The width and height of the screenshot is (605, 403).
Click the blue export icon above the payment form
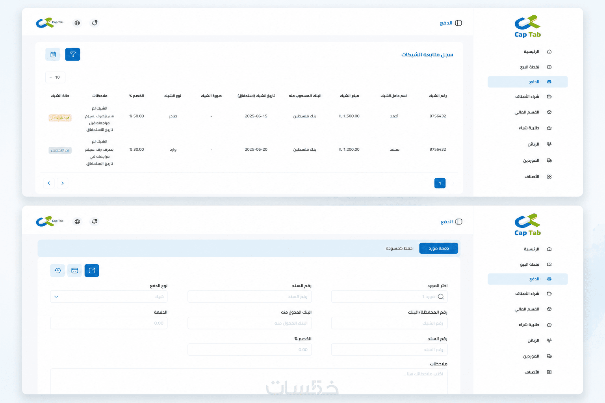92,270
